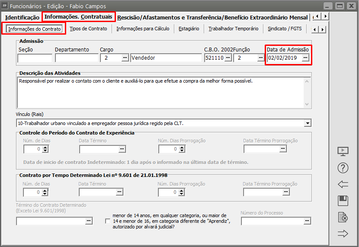Screen dimensions: 359x247
Task: Click the Seção input field
Action: pyautogui.click(x=35, y=58)
